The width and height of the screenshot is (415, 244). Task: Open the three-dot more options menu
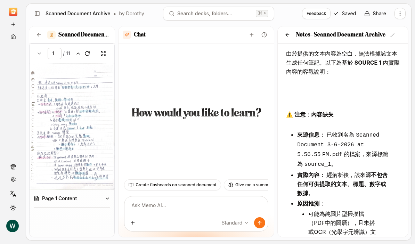pos(400,14)
